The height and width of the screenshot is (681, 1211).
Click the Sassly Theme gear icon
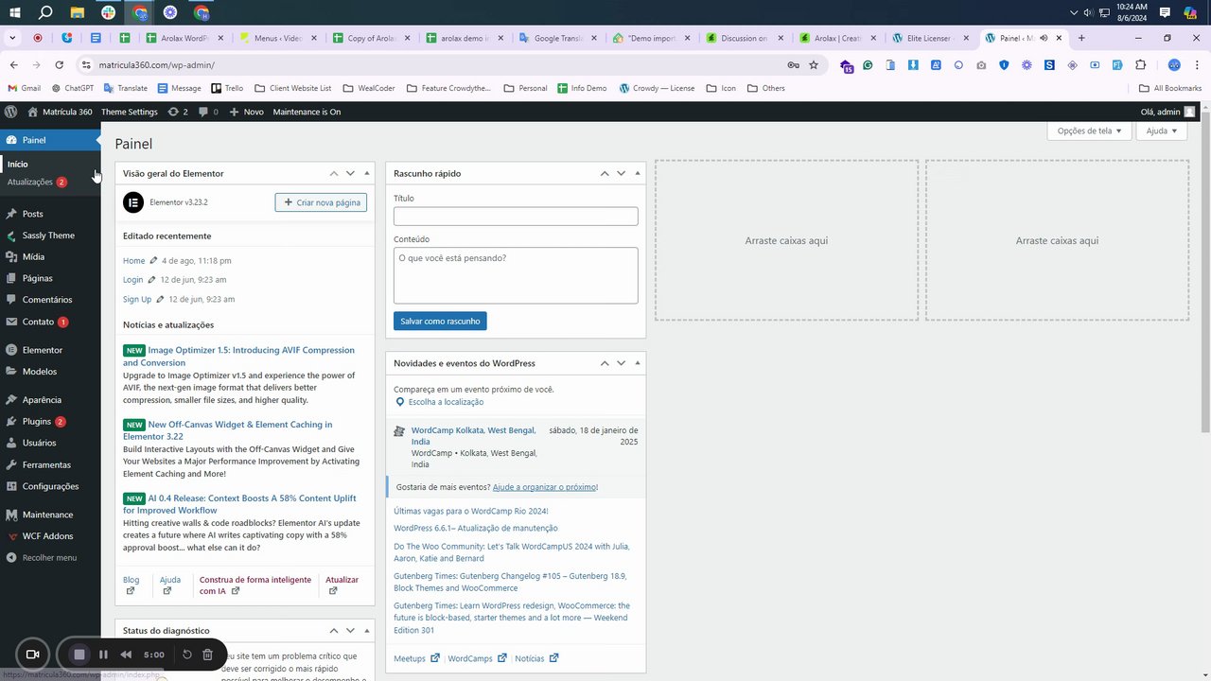(x=11, y=236)
